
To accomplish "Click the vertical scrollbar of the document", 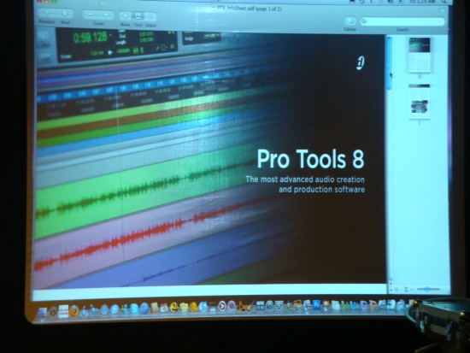I will (389, 63).
